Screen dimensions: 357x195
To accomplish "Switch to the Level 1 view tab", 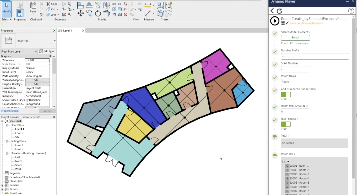I will tap(68, 31).
